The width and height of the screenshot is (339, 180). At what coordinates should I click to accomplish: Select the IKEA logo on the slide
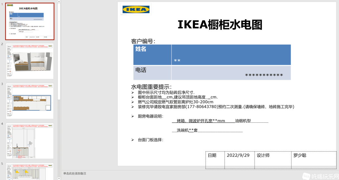[136, 9]
